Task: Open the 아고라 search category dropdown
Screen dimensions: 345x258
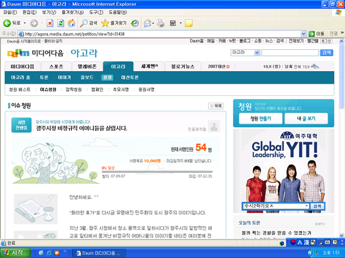Action: pyautogui.click(x=256, y=52)
